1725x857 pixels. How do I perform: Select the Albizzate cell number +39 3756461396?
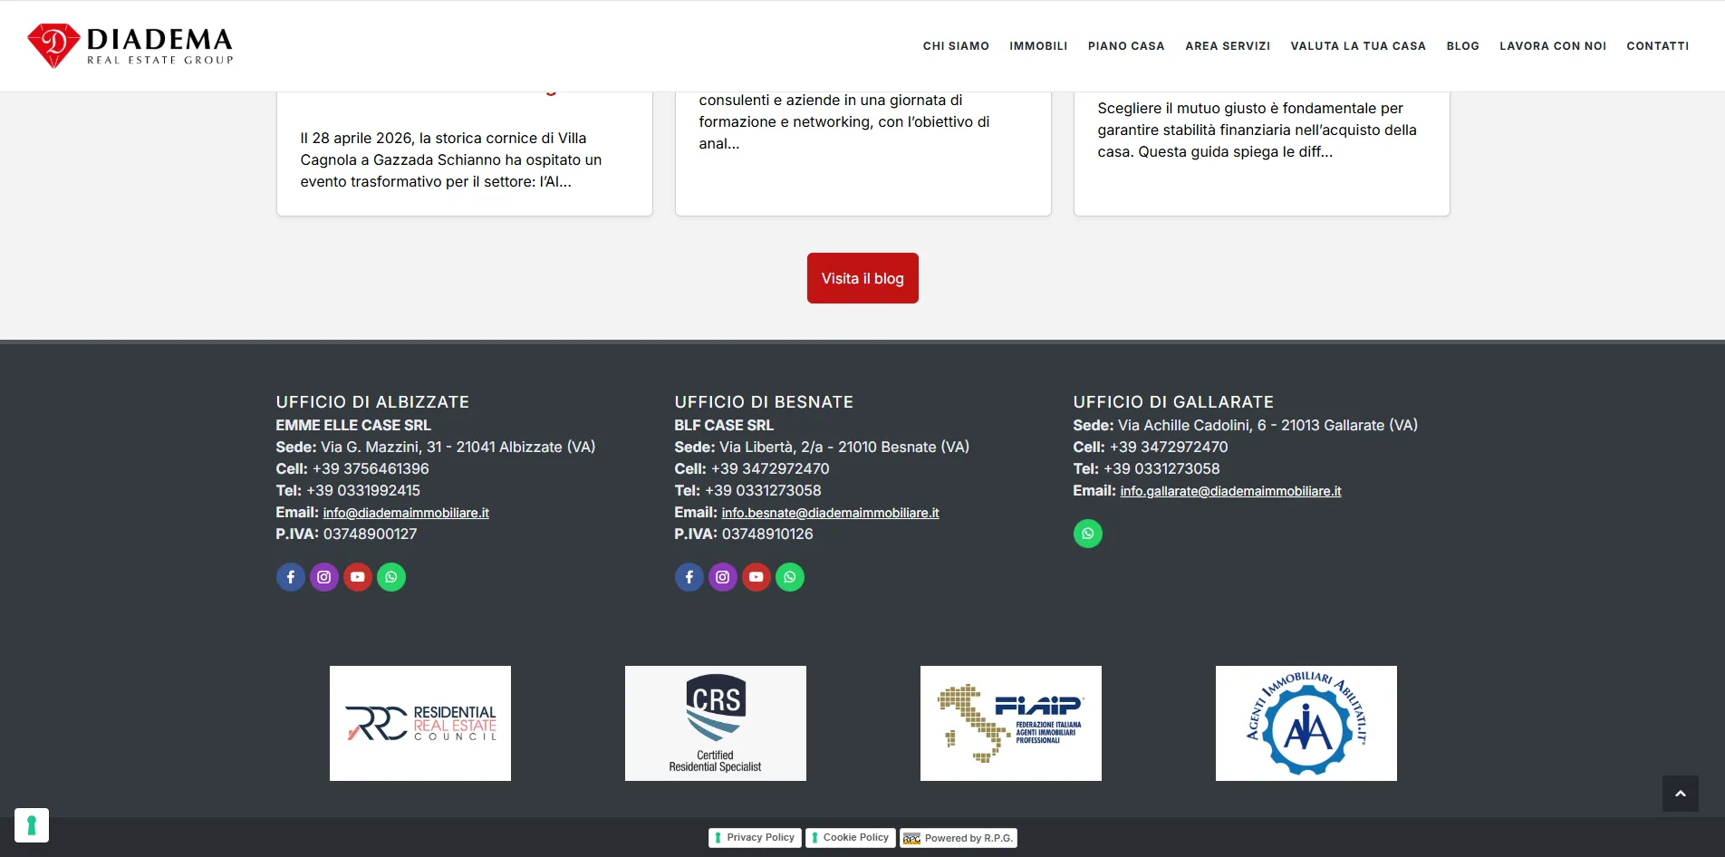371,469
